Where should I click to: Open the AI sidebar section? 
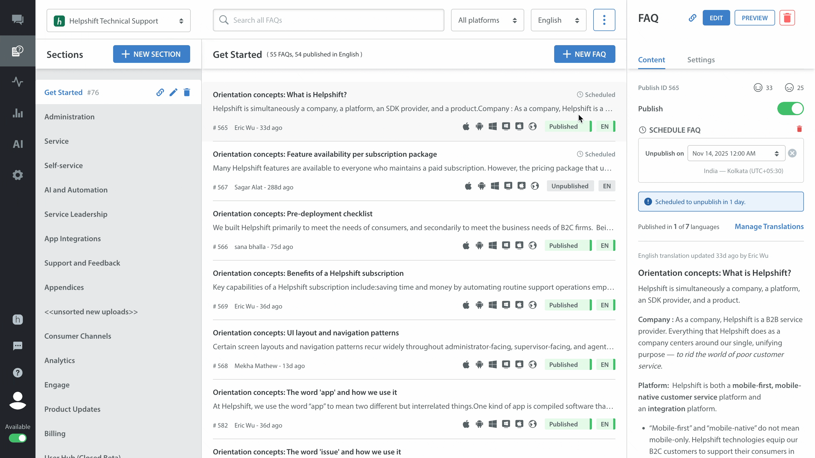click(18, 144)
